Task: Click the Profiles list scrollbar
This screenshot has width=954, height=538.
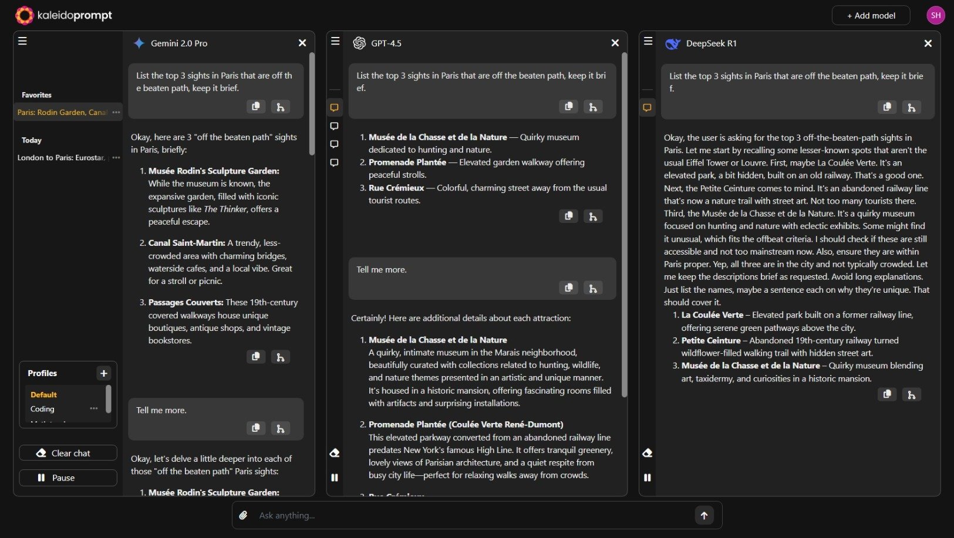Action: coord(108,399)
